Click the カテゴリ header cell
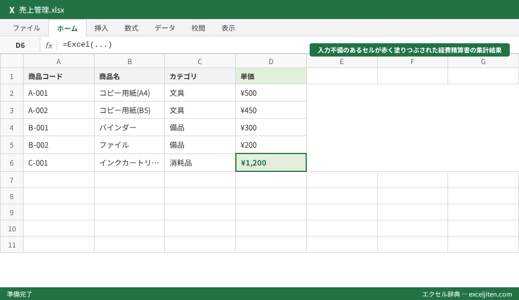519x300 pixels. tap(200, 76)
